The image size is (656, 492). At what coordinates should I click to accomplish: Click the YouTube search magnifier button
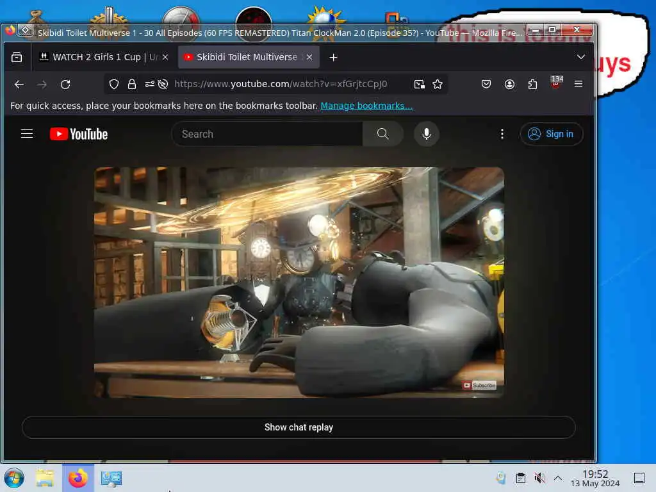383,134
